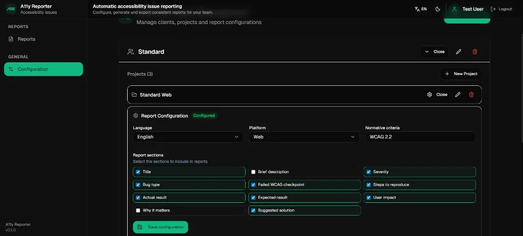Click the Normative criteria field
This screenshot has width=523, height=236.
420,137
